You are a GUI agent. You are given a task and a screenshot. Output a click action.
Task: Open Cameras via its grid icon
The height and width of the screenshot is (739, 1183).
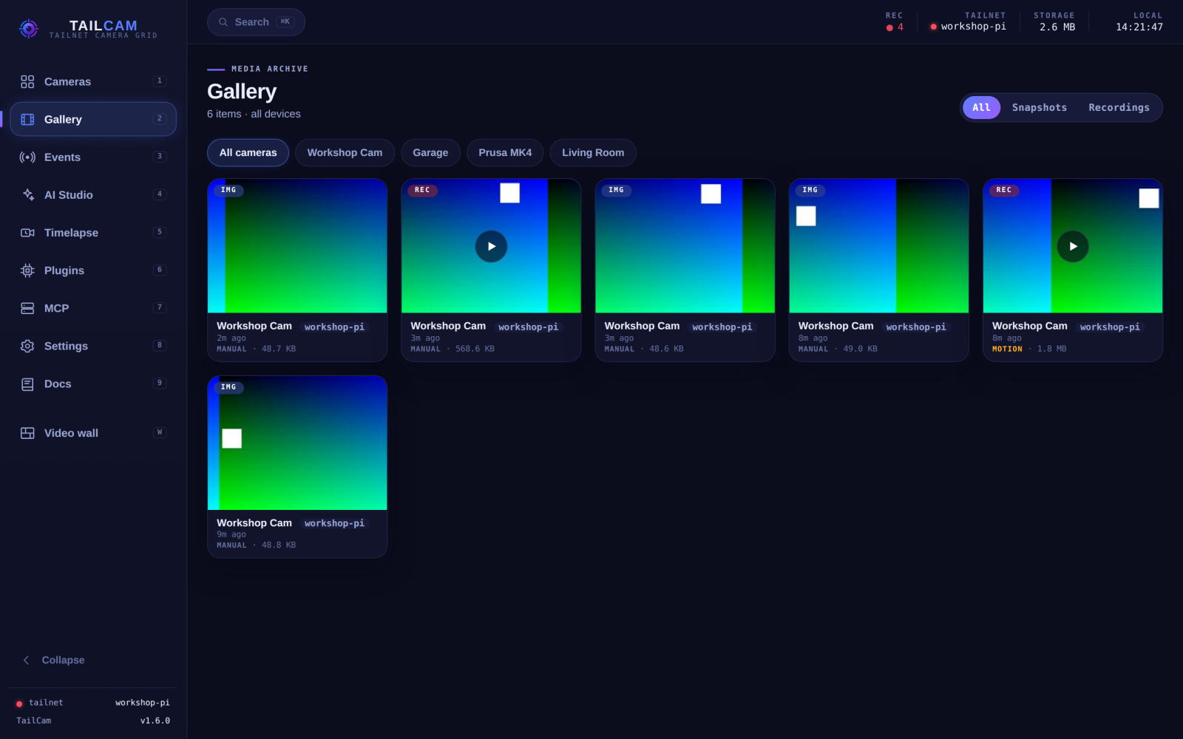(x=27, y=81)
